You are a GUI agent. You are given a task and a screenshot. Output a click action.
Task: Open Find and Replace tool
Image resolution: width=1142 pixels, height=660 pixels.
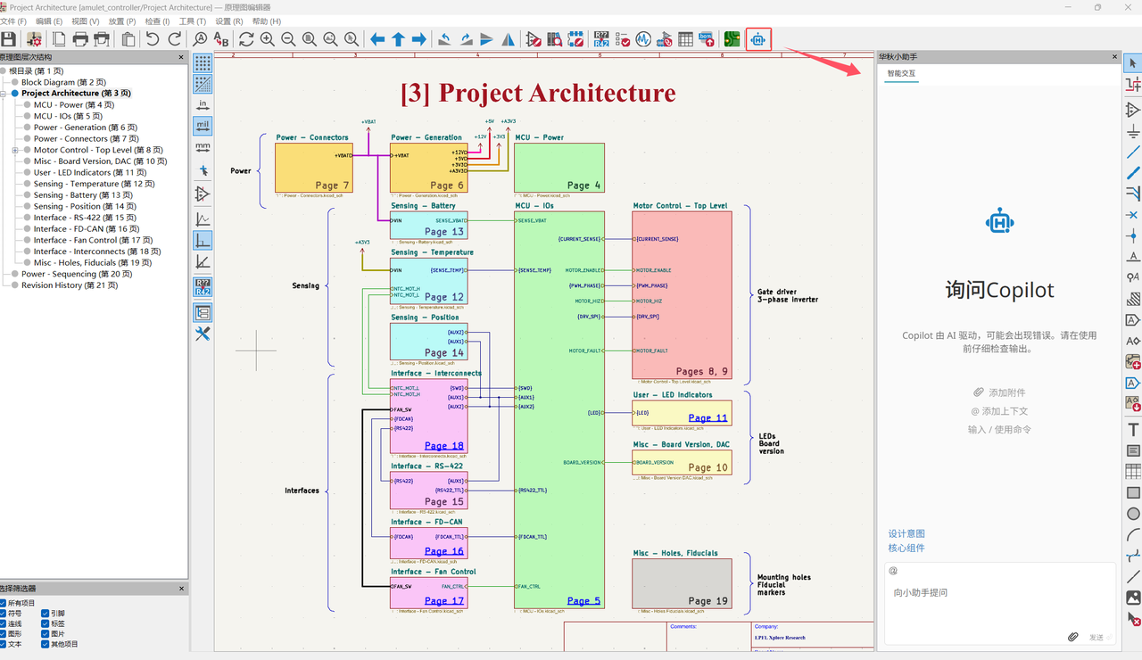[x=221, y=39]
